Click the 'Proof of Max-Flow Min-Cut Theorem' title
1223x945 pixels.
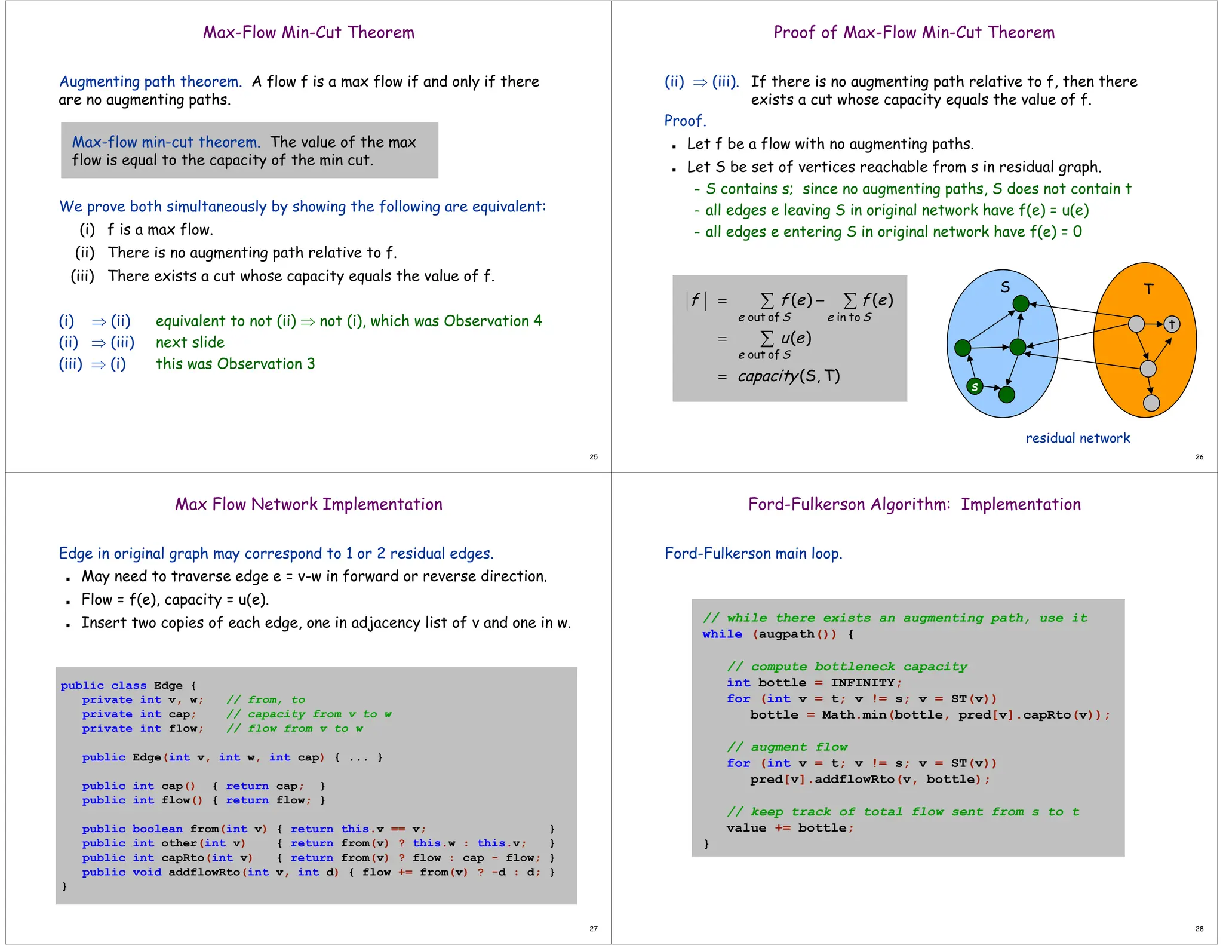914,32
